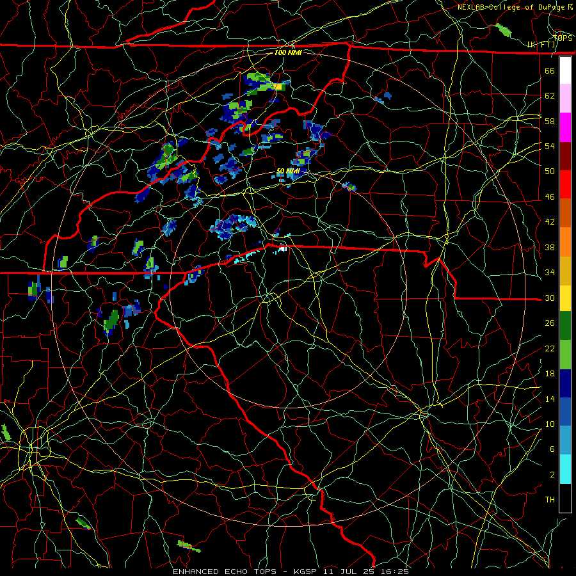Click the navy blue legend swatch
Screen dimensions: 576x576
tap(565, 383)
